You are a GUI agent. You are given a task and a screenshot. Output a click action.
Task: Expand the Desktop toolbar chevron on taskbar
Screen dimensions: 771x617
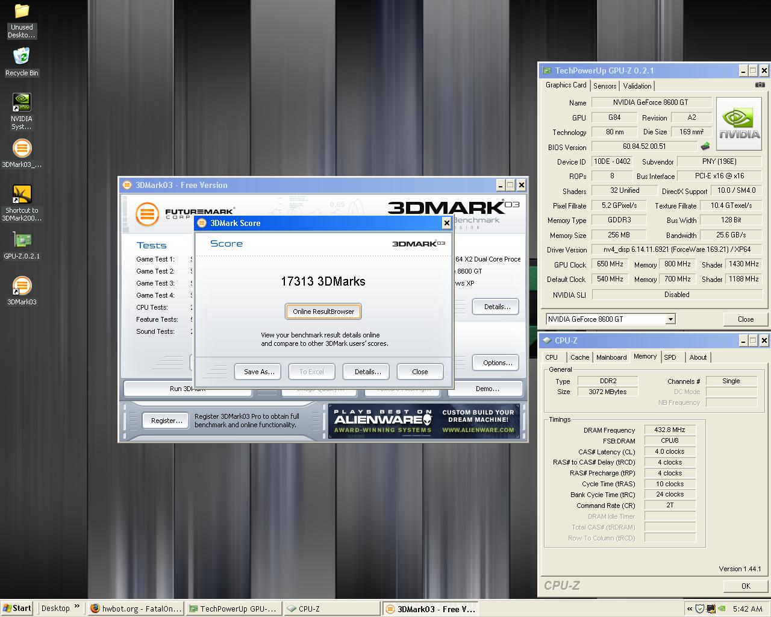78,607
